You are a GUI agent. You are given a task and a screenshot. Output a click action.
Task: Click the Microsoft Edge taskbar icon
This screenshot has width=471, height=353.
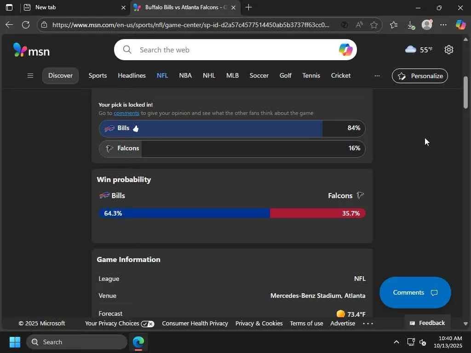tap(138, 342)
